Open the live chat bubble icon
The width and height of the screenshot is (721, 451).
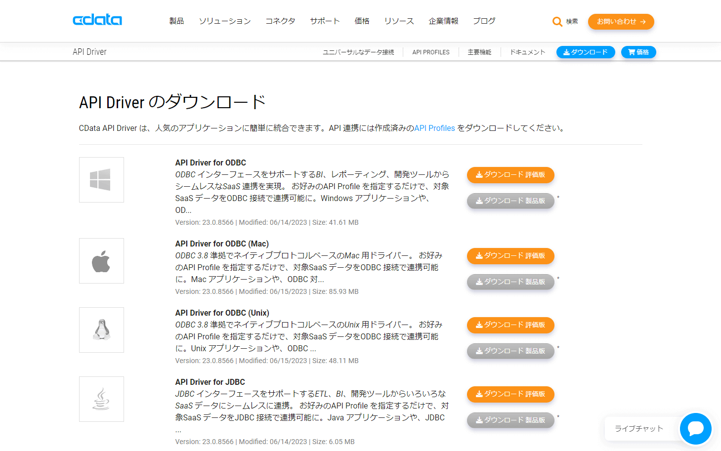(x=695, y=428)
